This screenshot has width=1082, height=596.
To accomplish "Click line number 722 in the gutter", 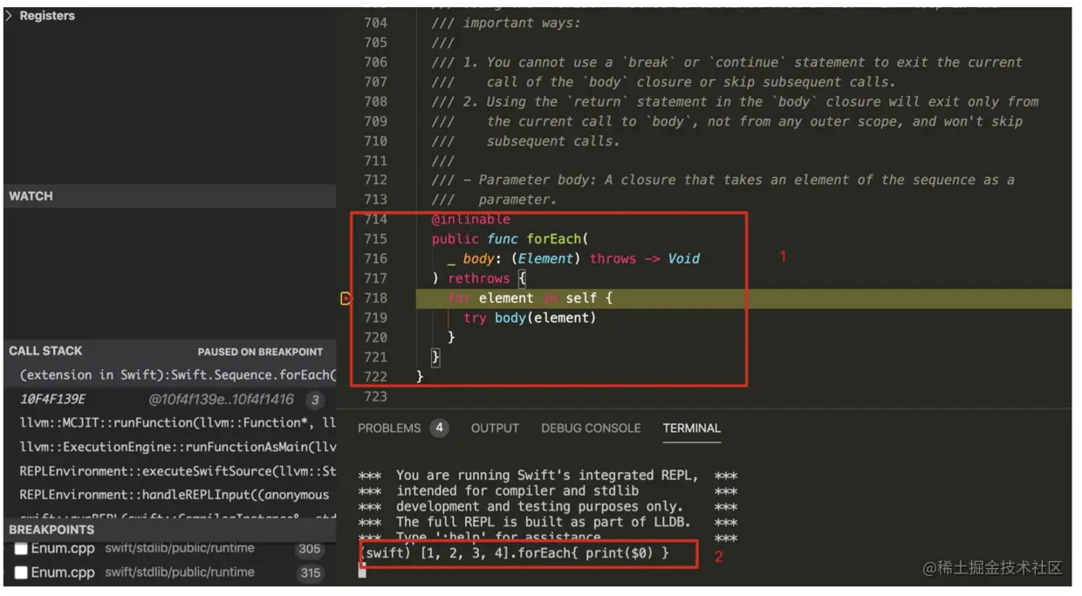I will (376, 377).
